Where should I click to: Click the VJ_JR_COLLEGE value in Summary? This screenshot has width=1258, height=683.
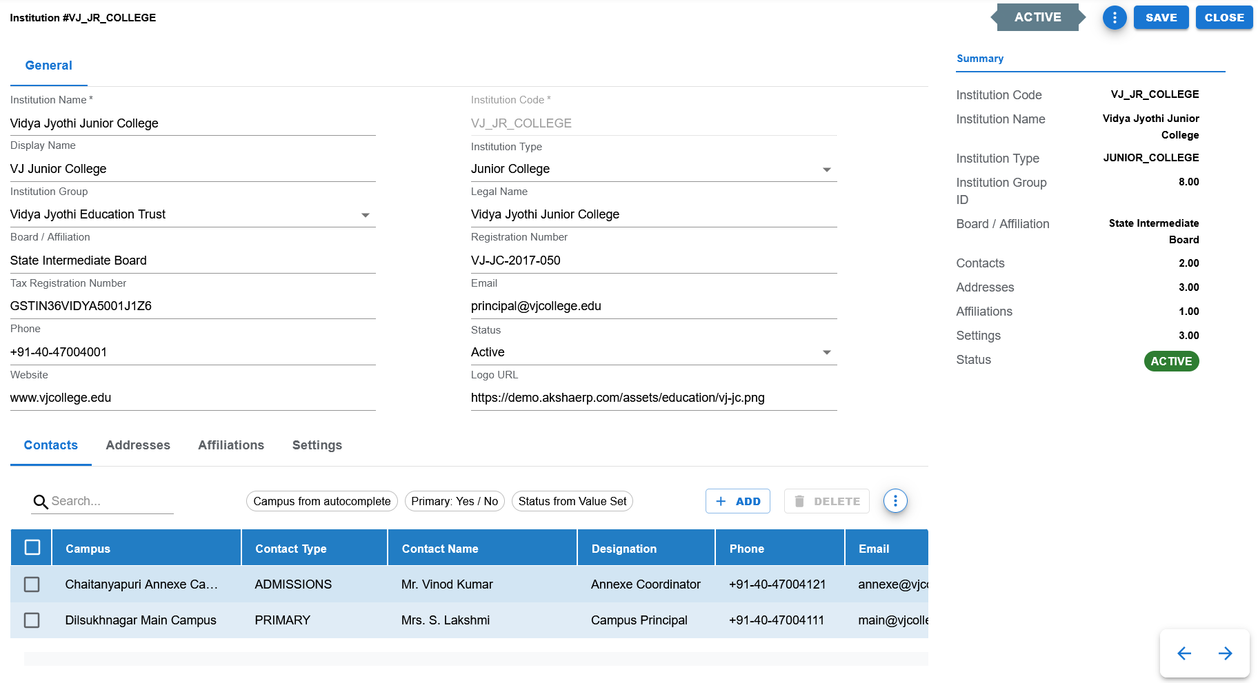point(1155,94)
